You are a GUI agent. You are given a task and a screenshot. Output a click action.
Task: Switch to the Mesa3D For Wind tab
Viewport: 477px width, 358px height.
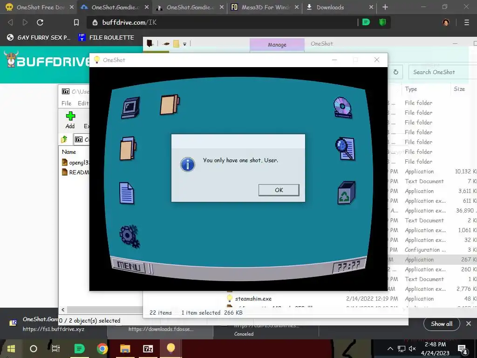(265, 7)
